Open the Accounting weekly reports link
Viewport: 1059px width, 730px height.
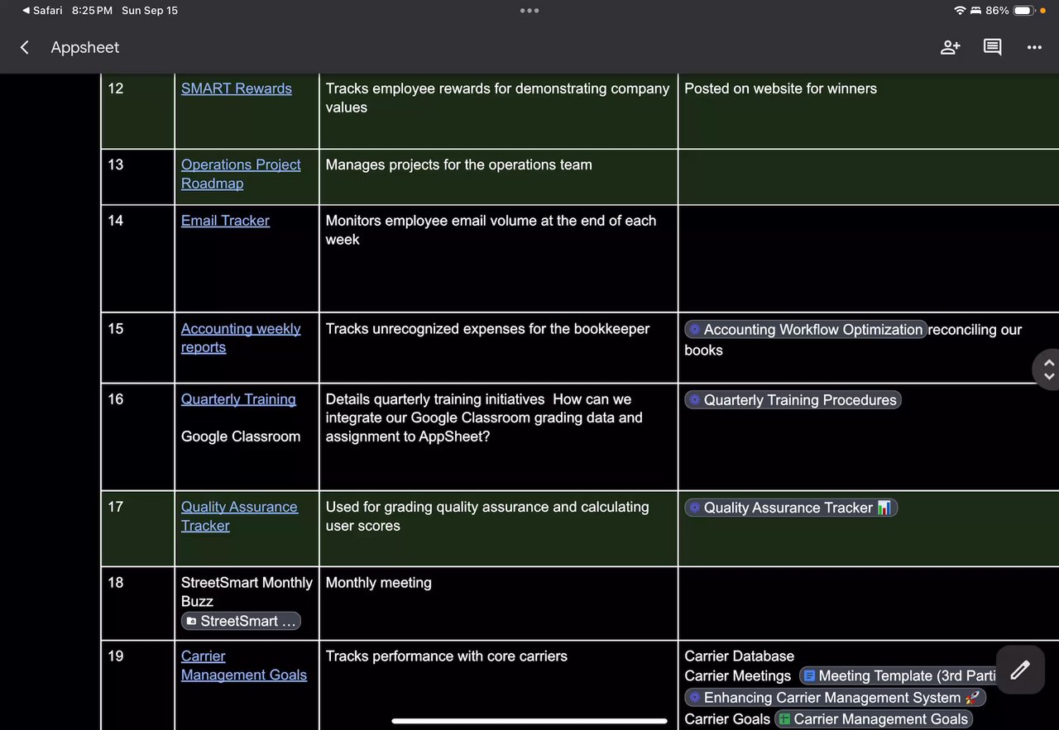[x=241, y=337]
